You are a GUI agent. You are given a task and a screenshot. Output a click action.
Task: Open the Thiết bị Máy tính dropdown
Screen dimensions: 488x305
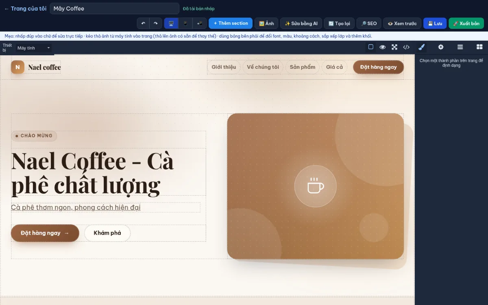tap(34, 48)
